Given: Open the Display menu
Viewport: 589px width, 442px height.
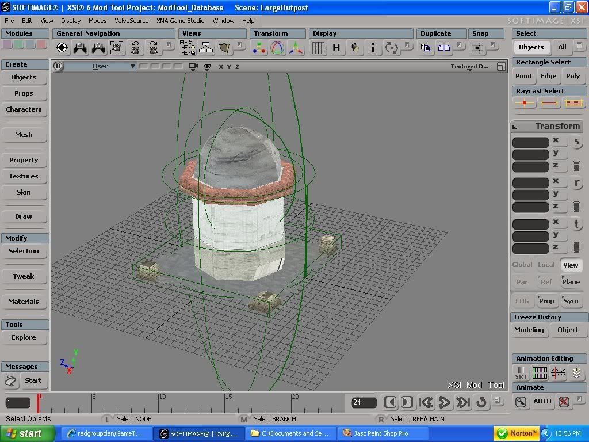Looking at the screenshot, I should [x=71, y=21].
